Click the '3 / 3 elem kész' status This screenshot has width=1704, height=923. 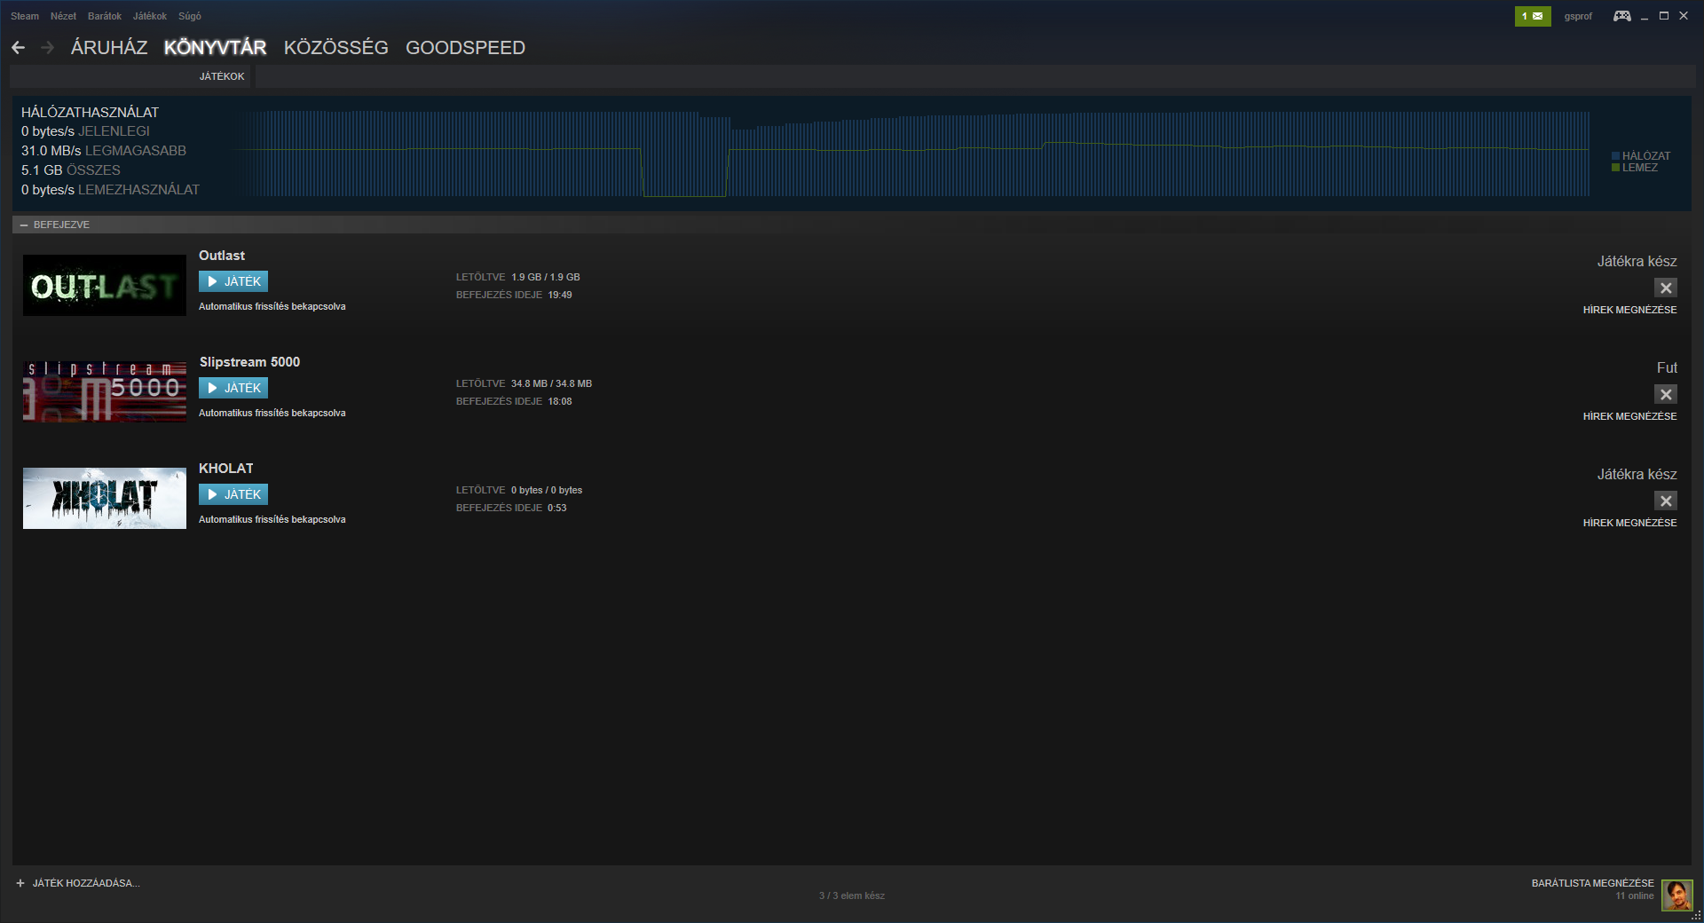coord(852,895)
